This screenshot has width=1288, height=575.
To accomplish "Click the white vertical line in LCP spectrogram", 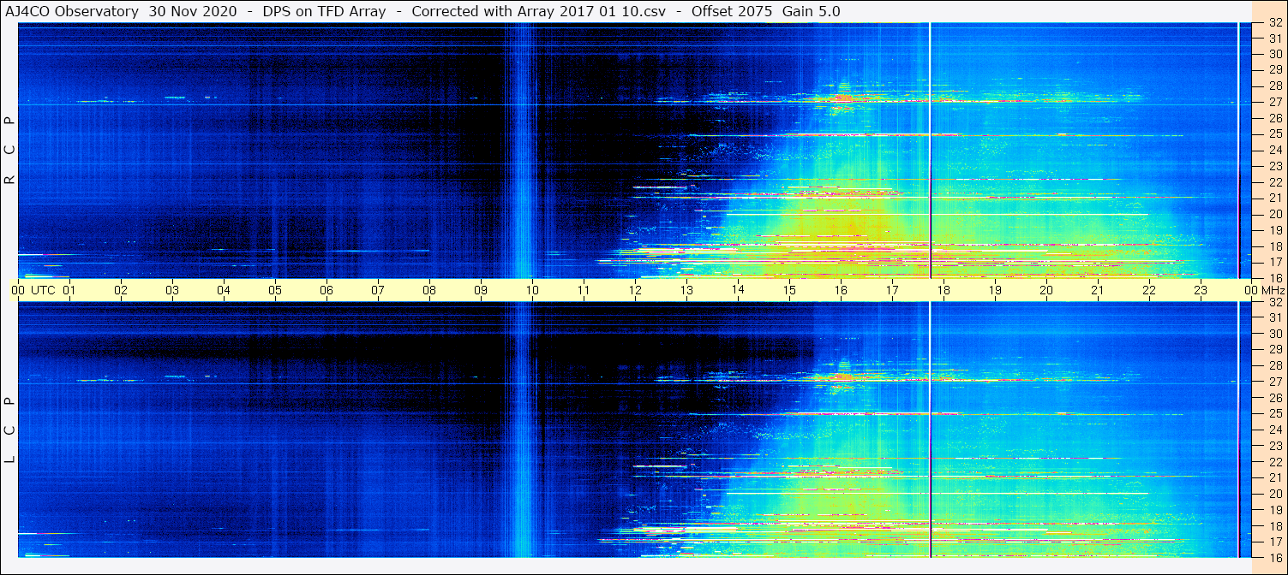I will 930,430.
